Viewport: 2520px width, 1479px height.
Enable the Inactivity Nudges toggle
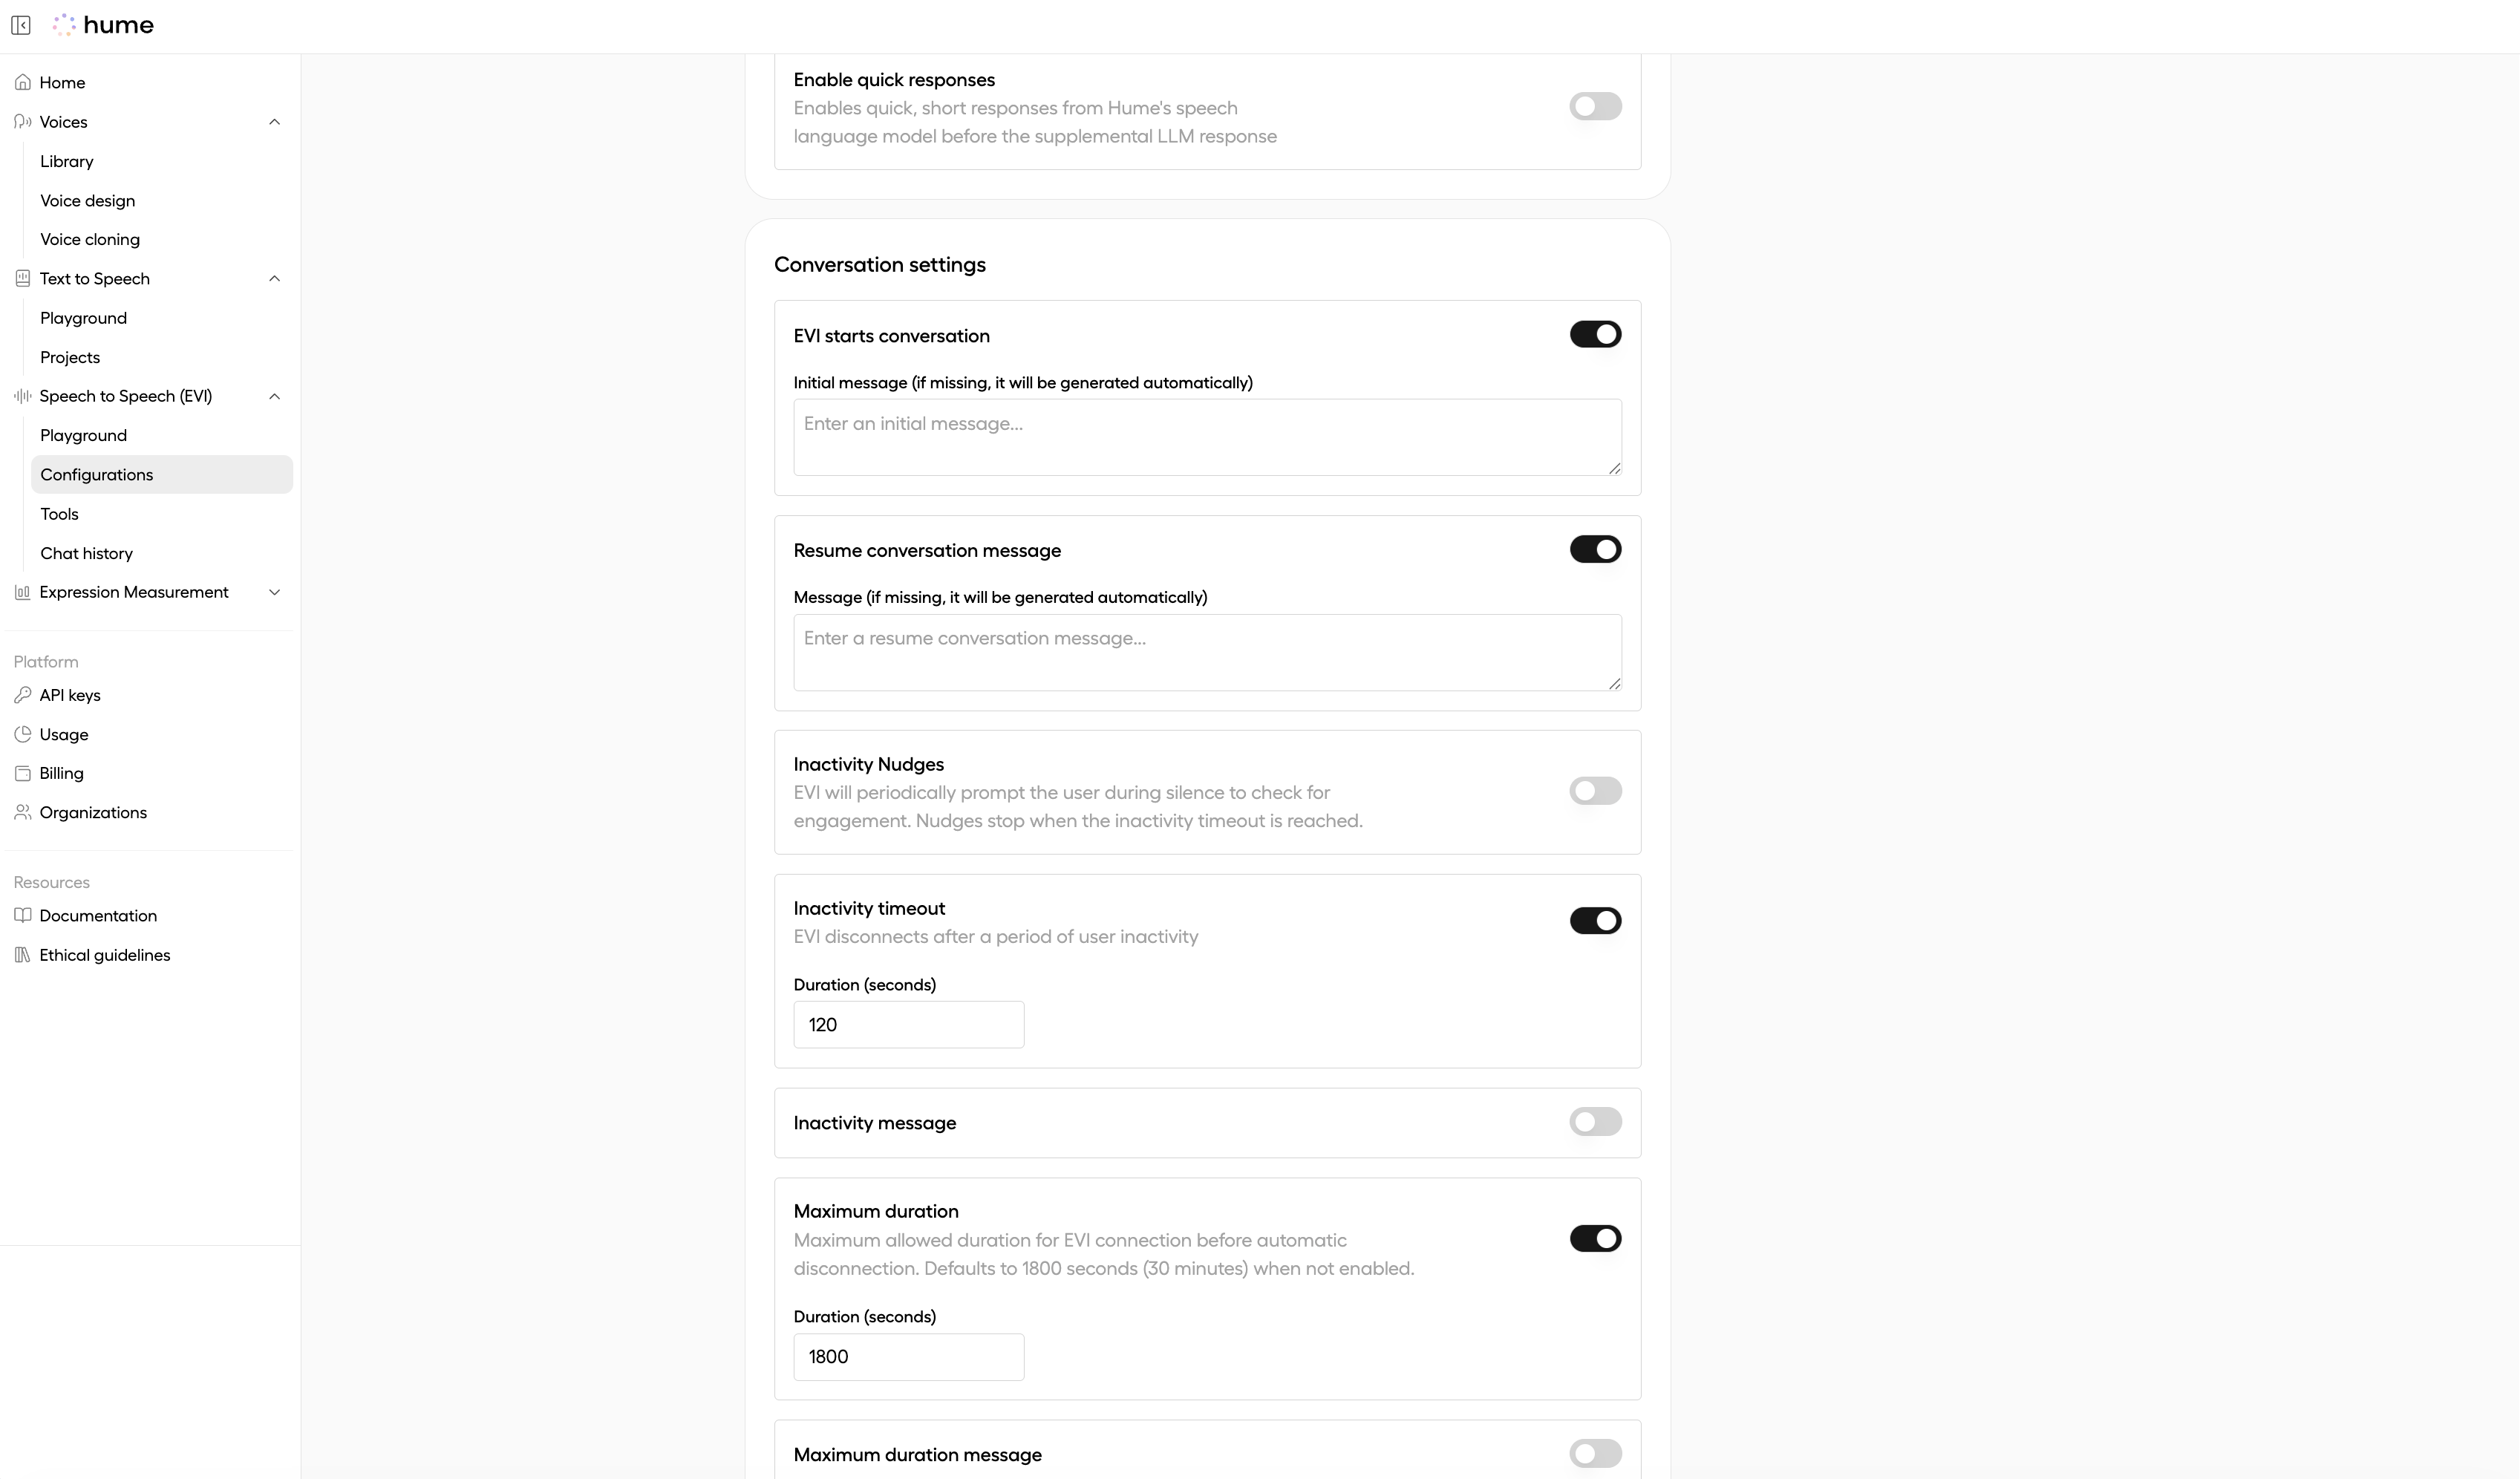pos(1594,790)
